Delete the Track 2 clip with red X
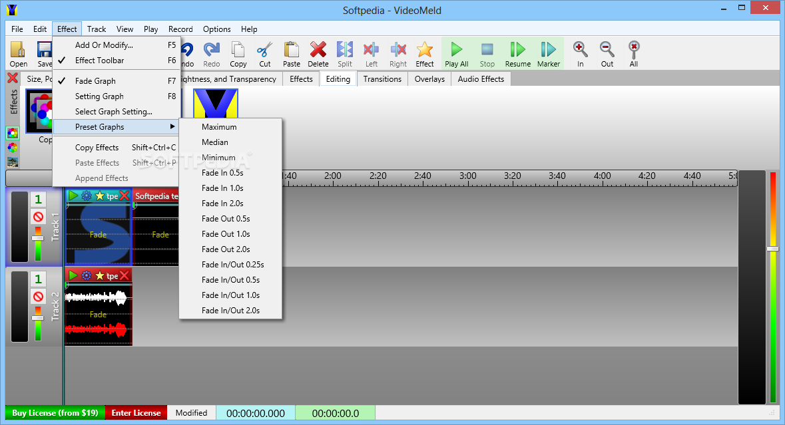 (125, 275)
